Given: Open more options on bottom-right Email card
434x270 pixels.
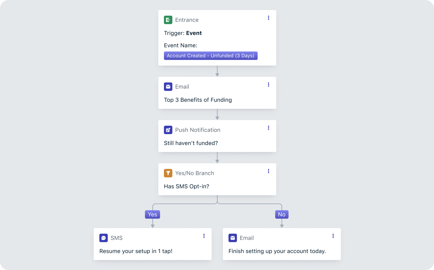Looking at the screenshot, I should coord(333,236).
